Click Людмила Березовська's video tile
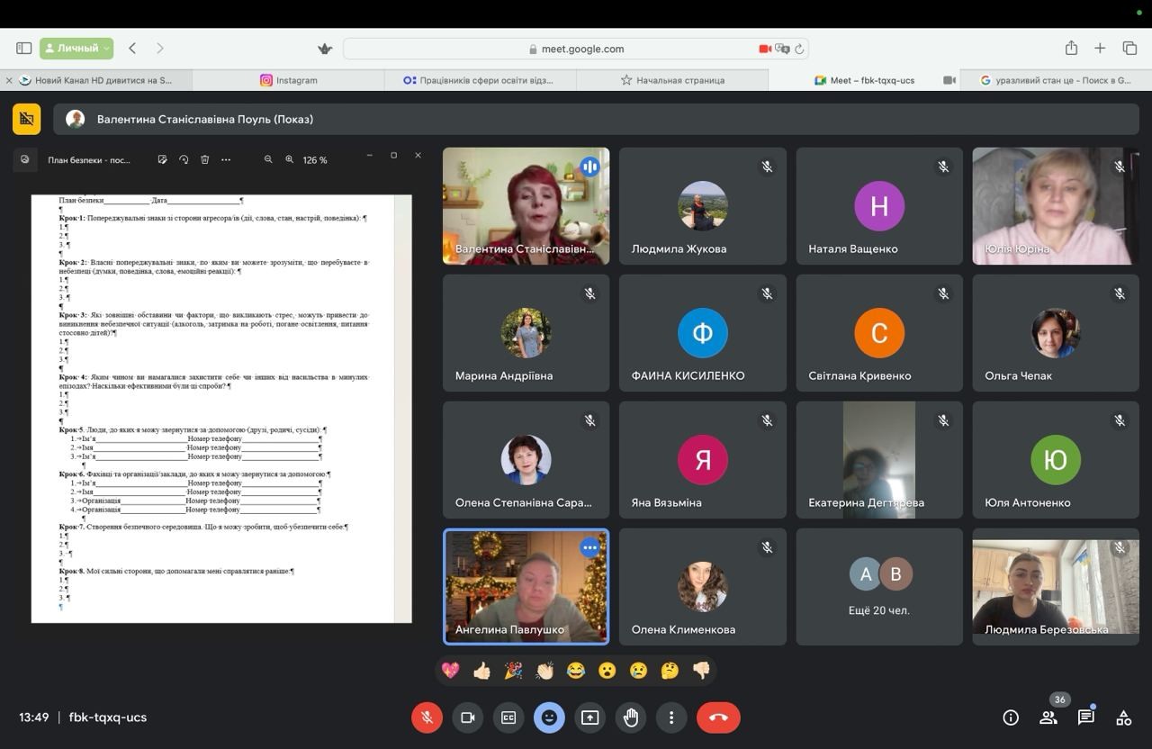This screenshot has height=749, width=1152. [x=1056, y=586]
